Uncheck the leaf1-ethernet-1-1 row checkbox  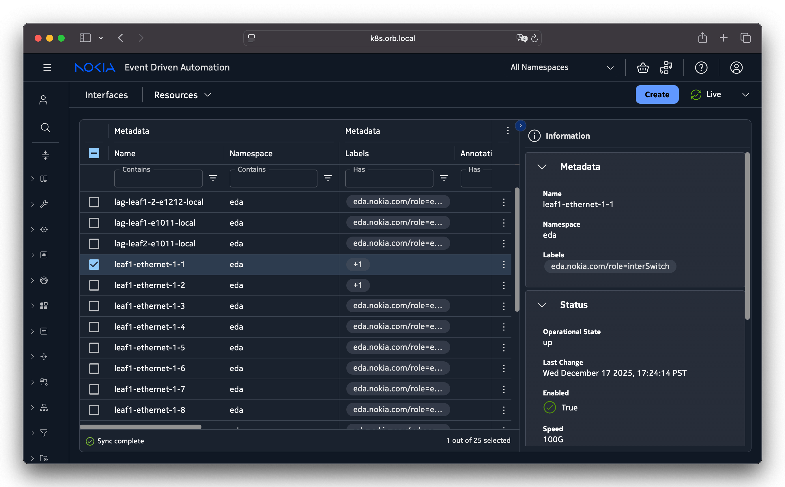pyautogui.click(x=94, y=264)
